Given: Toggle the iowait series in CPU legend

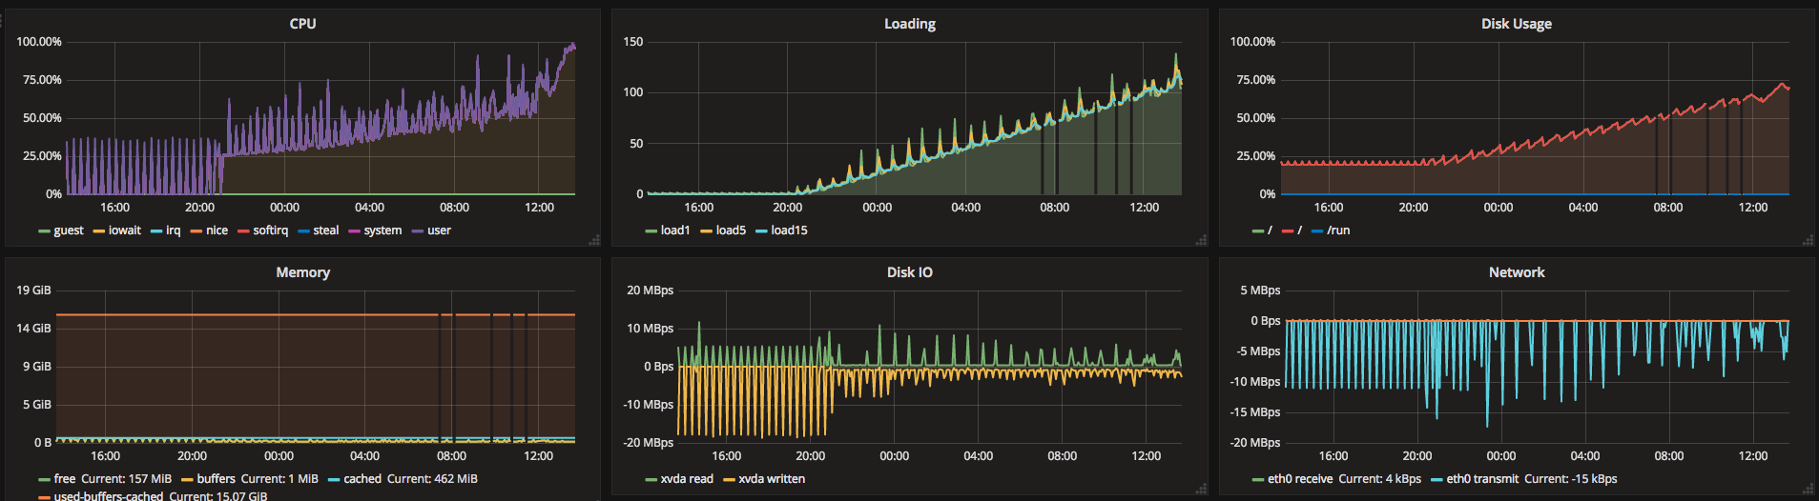Looking at the screenshot, I should pos(124,230).
